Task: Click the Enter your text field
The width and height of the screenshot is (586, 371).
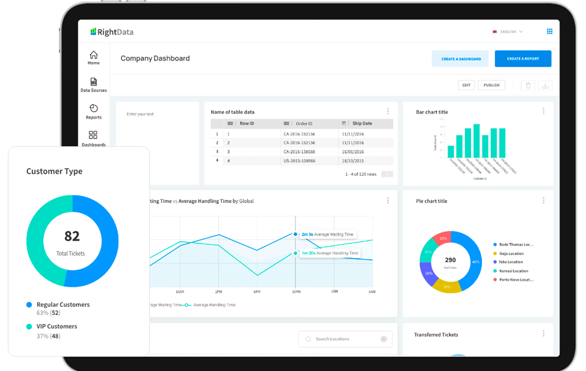Action: 140,114
